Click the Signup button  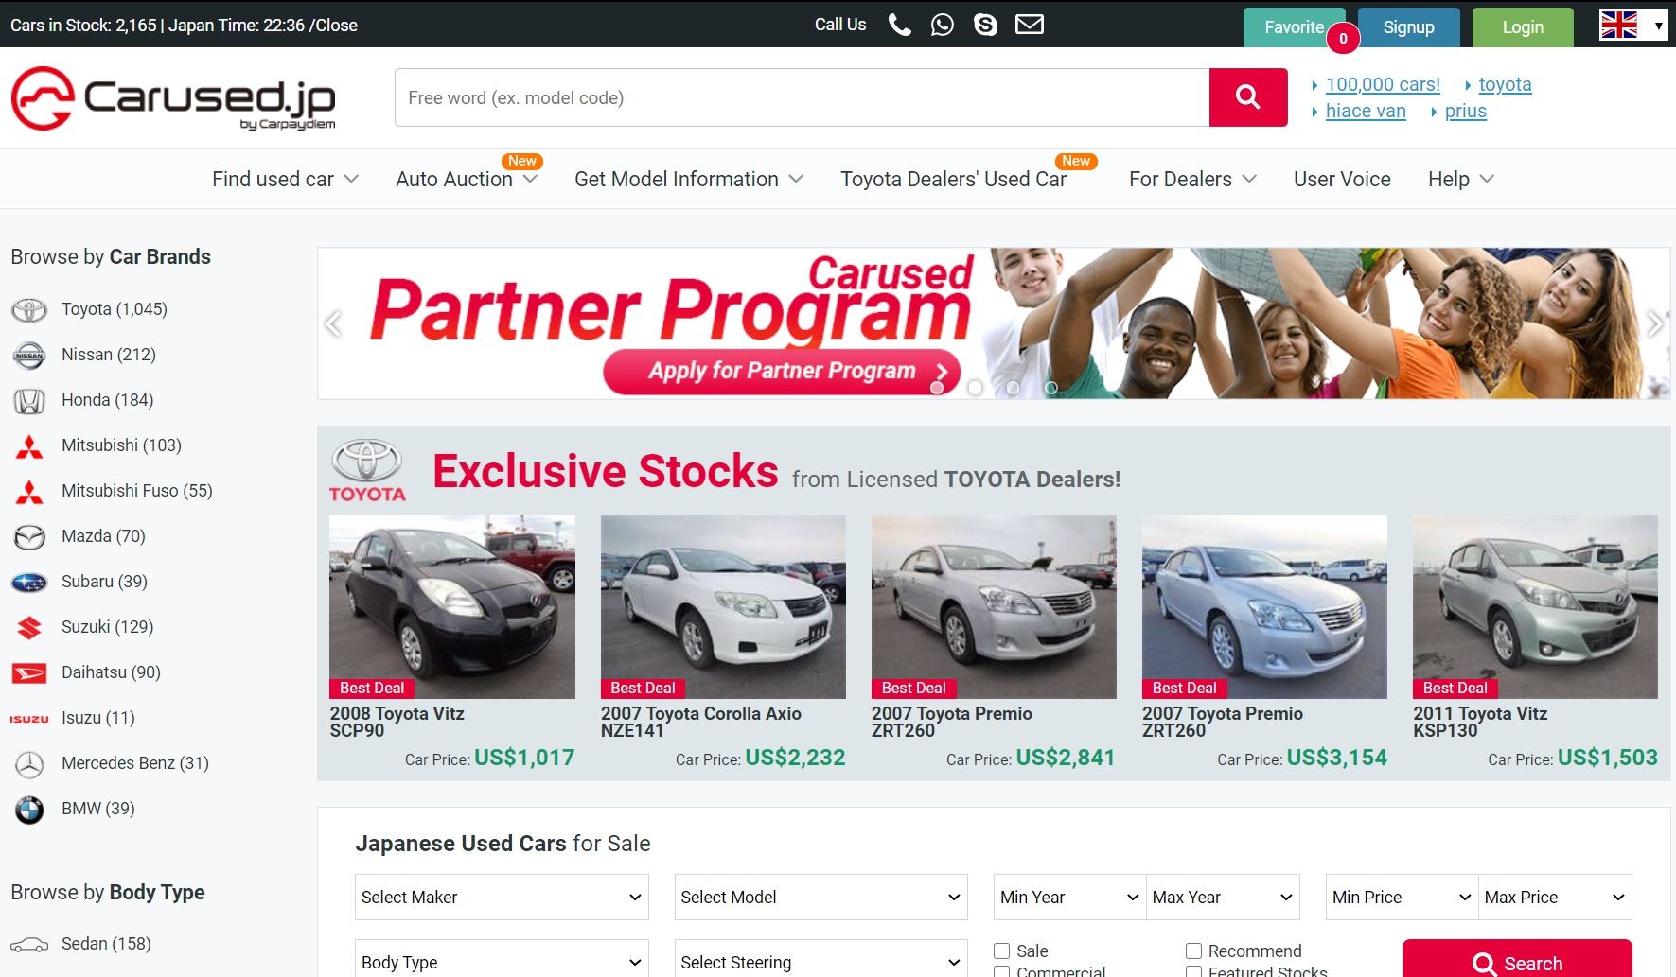pyautogui.click(x=1408, y=27)
